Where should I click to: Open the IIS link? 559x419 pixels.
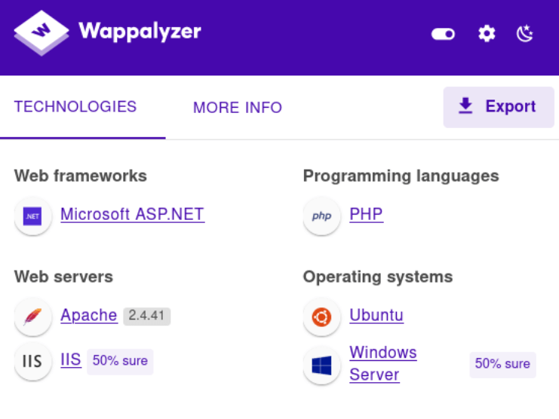(x=71, y=359)
